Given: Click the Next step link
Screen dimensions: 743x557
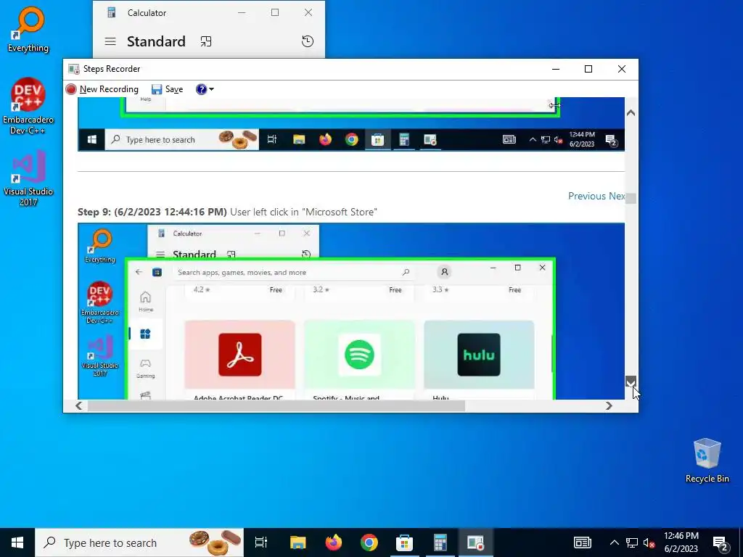Looking at the screenshot, I should click(x=617, y=196).
